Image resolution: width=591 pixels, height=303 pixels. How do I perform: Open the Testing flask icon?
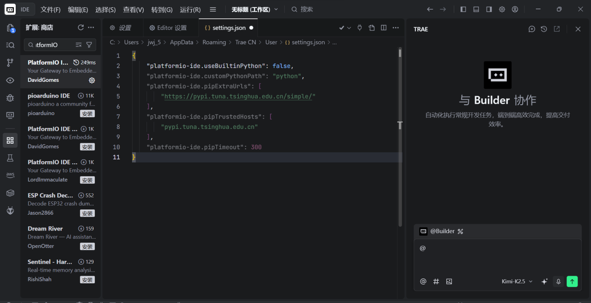point(10,158)
